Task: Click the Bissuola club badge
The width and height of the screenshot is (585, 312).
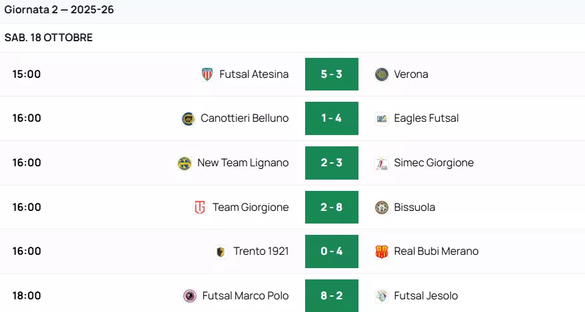Action: pyautogui.click(x=382, y=208)
